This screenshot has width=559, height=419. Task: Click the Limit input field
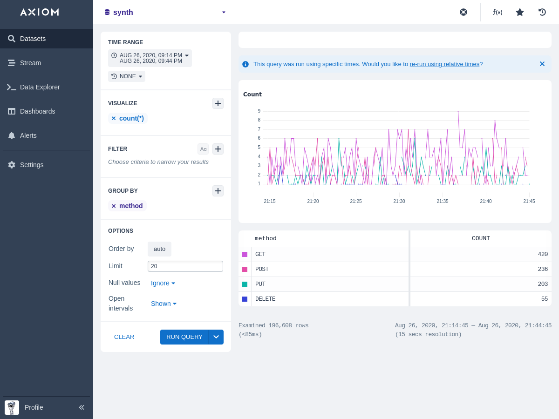185,266
